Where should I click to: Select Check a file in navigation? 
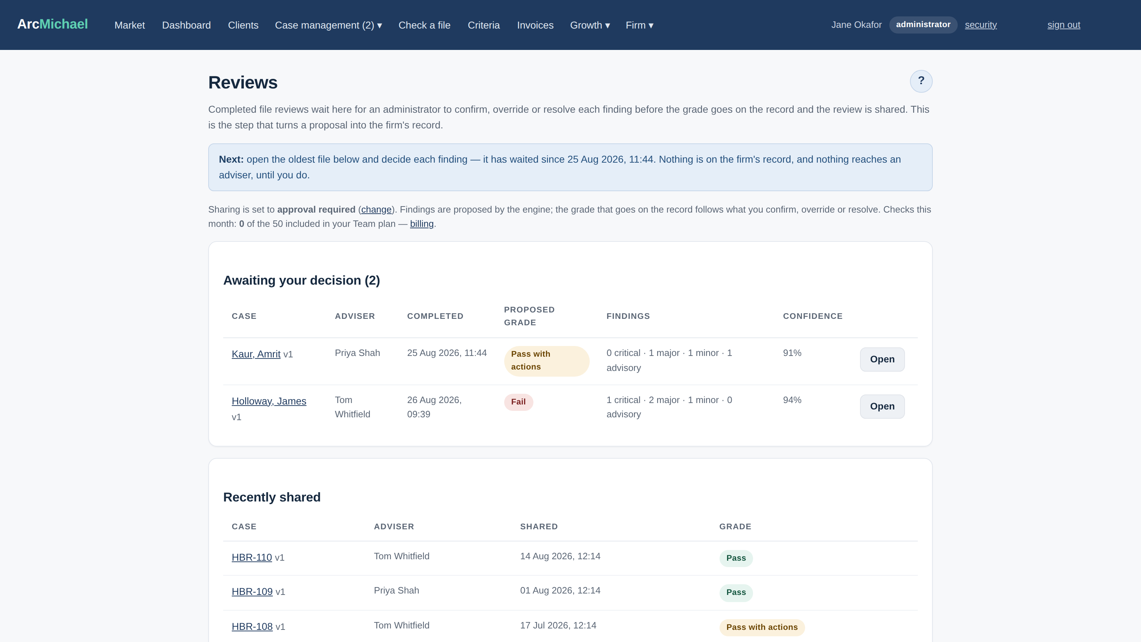424,25
